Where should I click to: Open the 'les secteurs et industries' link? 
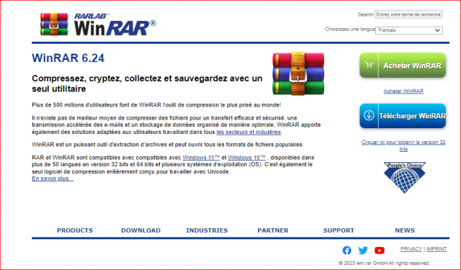click(x=249, y=132)
